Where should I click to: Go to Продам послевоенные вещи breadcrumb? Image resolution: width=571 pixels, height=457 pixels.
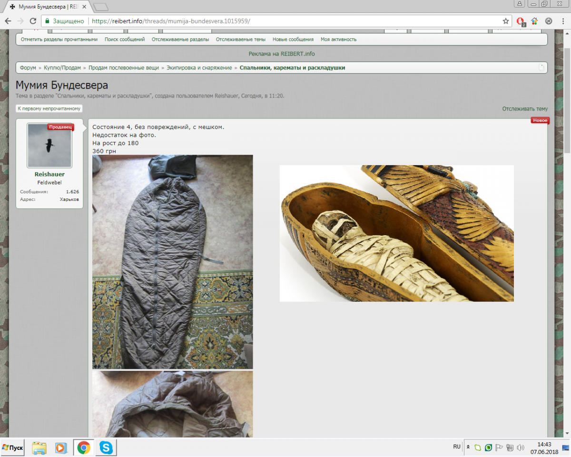[x=124, y=68]
